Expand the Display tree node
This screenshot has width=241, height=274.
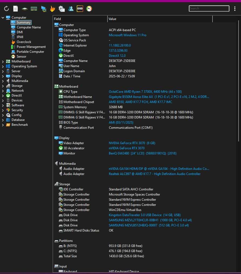click(3, 76)
